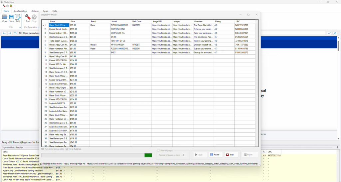
Task: Click the export box icon in quick access toolbar
Action: click(11, 6)
